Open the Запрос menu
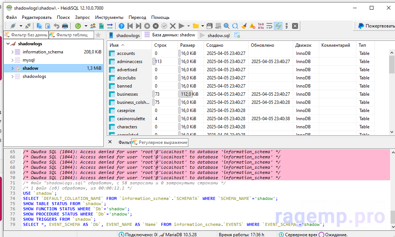Image resolution: width=395 pixels, height=237 pixels. coord(82,17)
